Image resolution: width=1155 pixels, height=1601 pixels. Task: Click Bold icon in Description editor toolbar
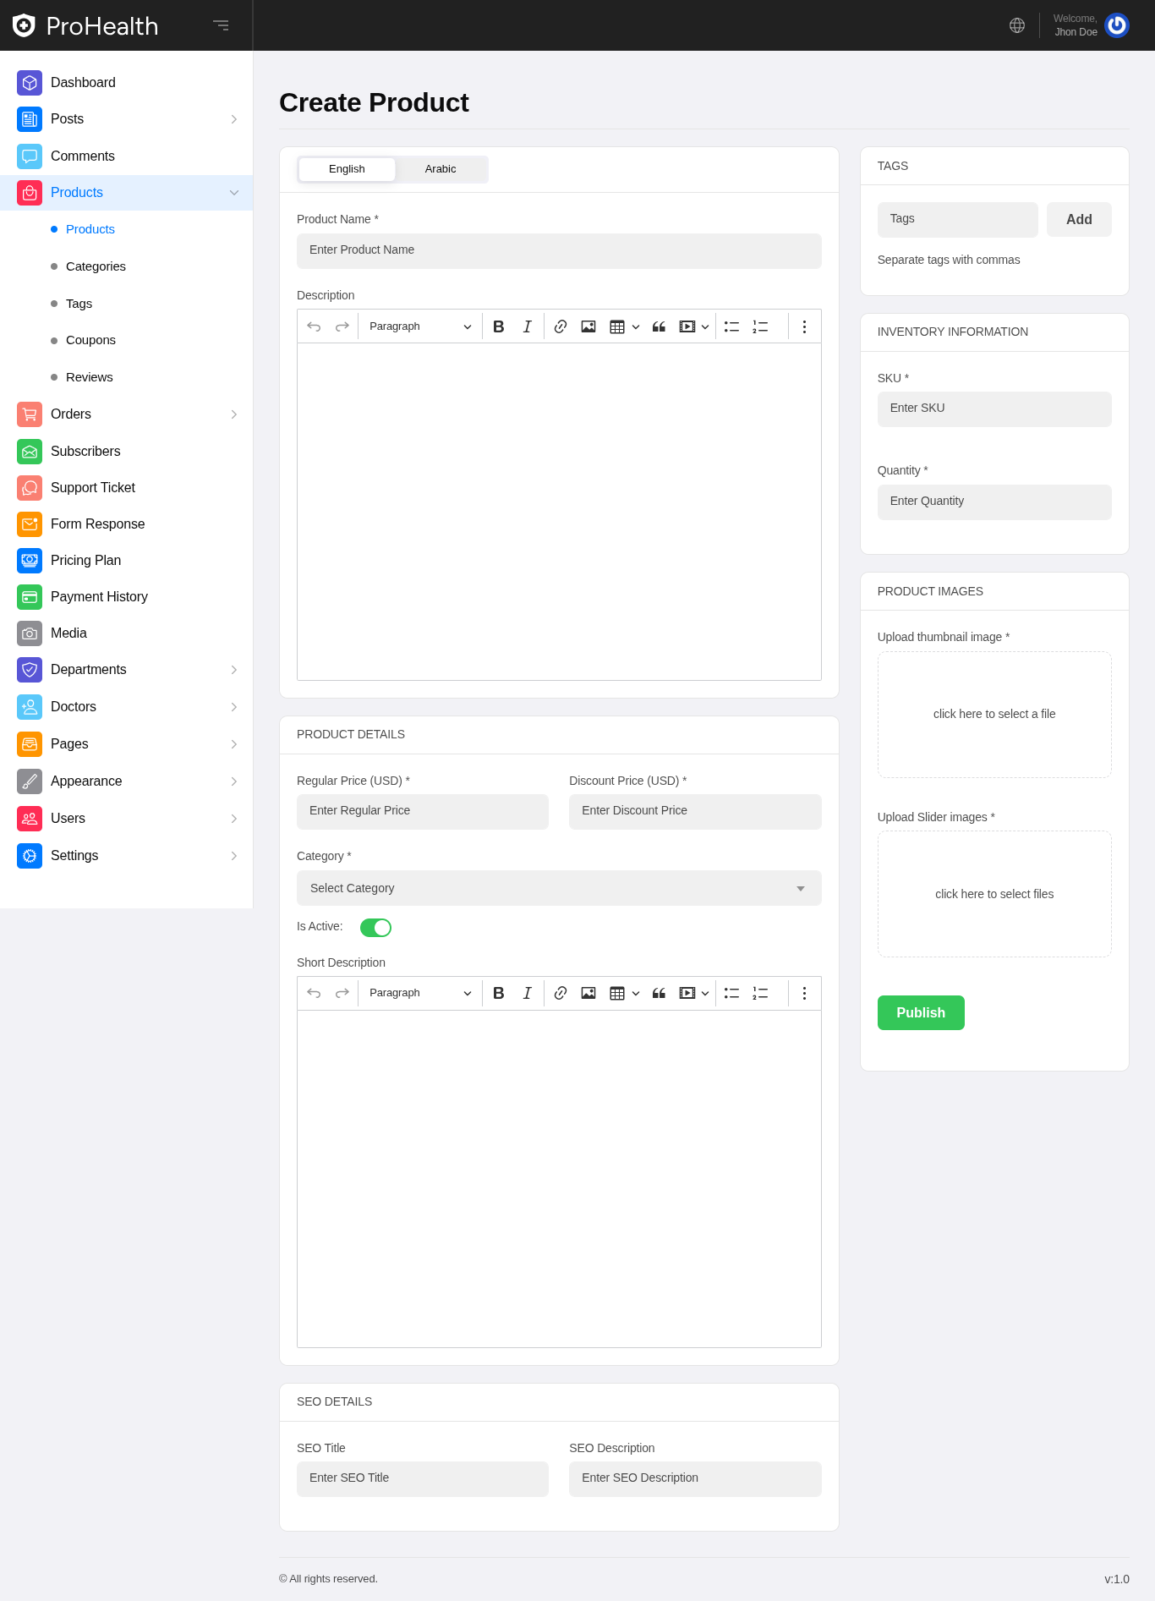(x=499, y=326)
